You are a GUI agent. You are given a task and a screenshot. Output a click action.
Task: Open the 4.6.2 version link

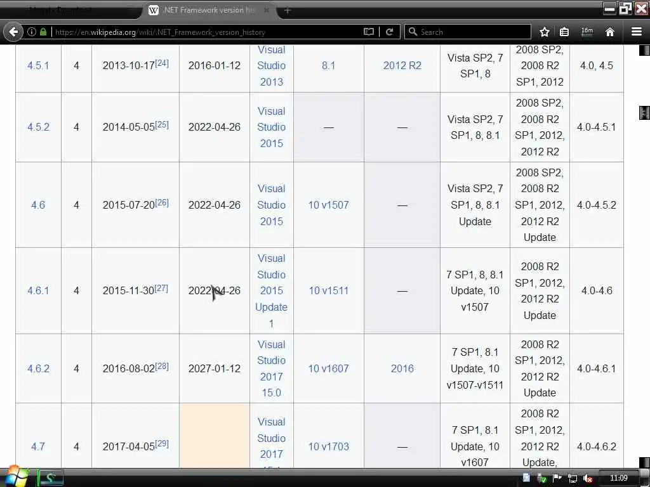pos(38,368)
